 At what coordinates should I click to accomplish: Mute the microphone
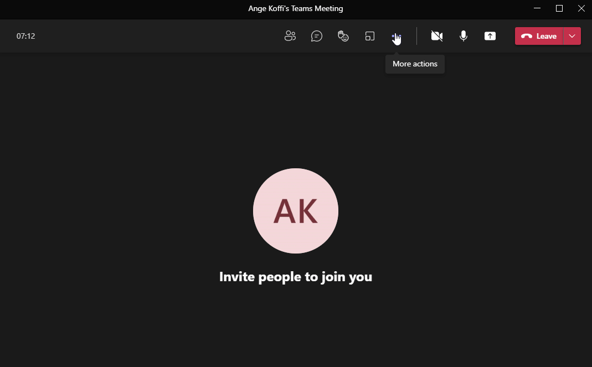click(464, 36)
